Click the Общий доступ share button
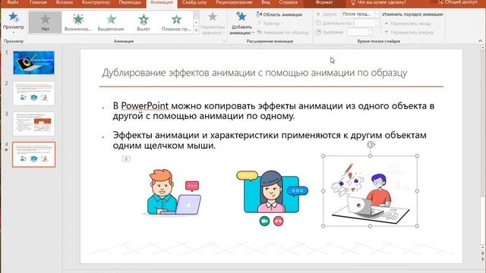 (458, 2)
